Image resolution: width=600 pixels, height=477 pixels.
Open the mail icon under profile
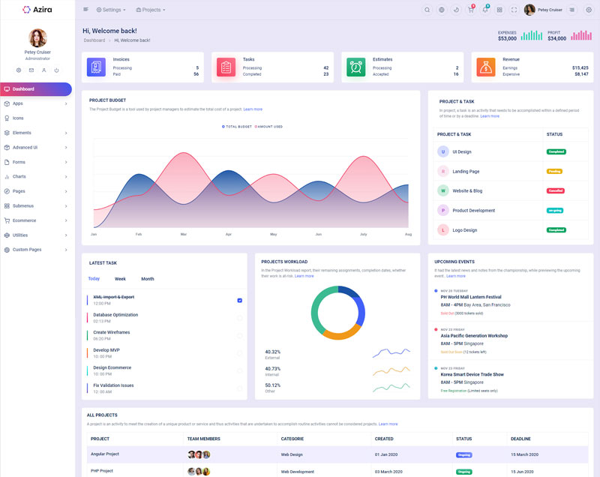[31, 70]
